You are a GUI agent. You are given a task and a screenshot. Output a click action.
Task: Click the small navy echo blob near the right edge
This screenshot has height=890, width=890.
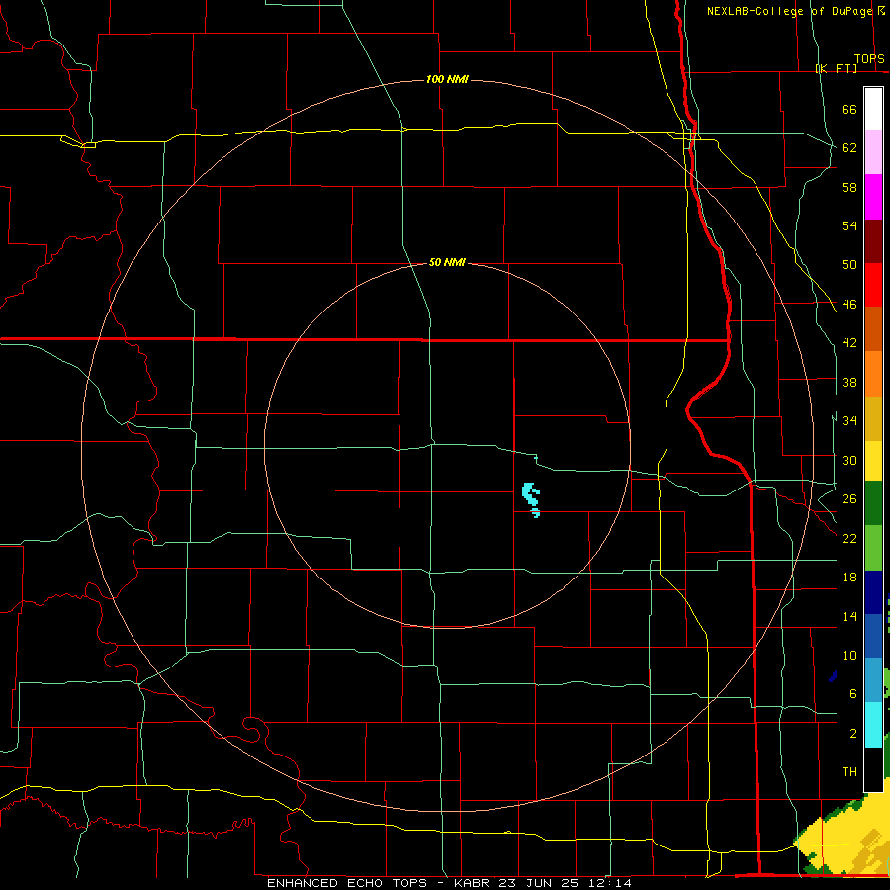(833, 676)
